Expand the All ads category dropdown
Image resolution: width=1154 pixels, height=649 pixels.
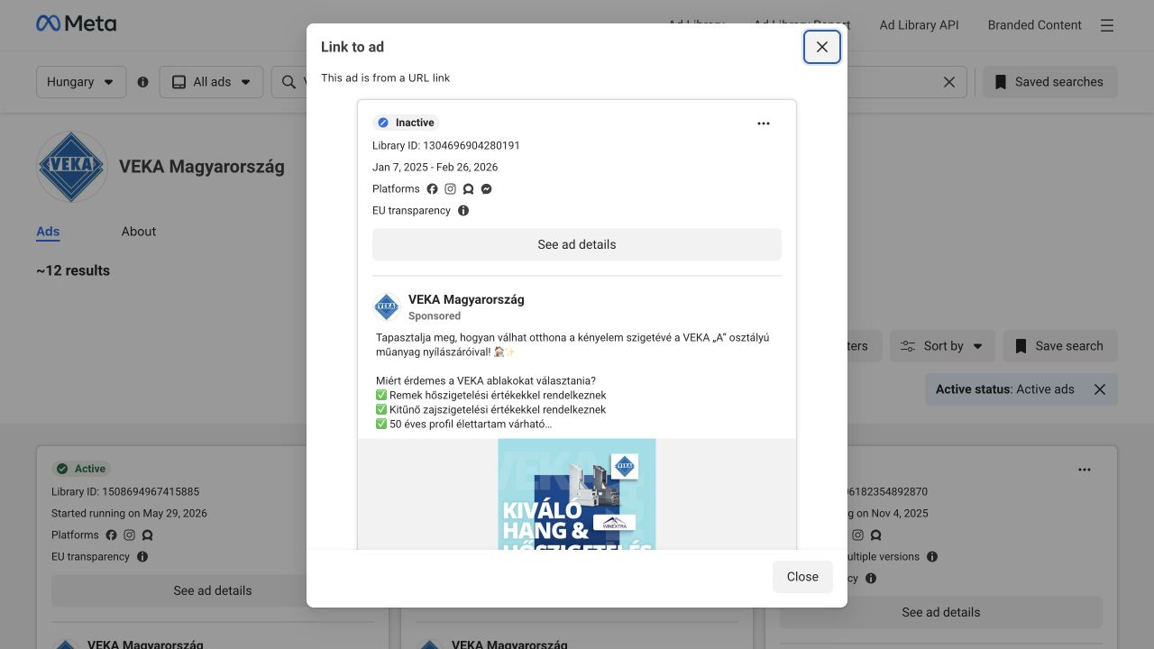tap(212, 82)
